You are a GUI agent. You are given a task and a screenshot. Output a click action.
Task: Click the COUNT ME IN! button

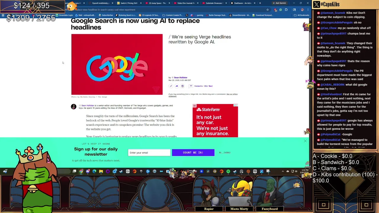tap(193, 153)
